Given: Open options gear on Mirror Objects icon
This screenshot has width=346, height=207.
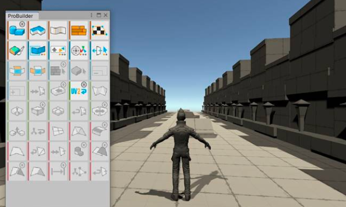Looking at the screenshot, I should click(105, 104).
